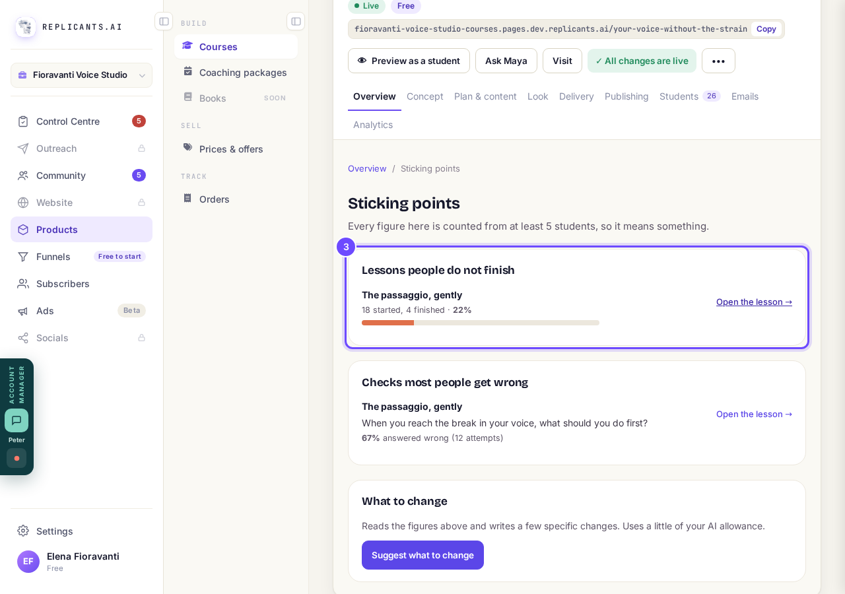Open Coaching packages in Build menu

click(236, 73)
